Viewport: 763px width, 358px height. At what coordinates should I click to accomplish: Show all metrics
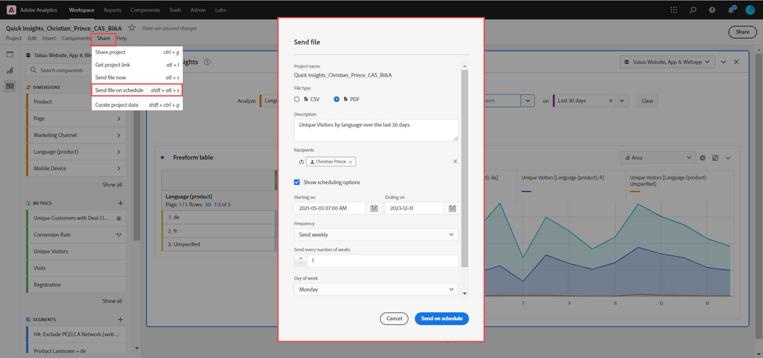point(112,301)
